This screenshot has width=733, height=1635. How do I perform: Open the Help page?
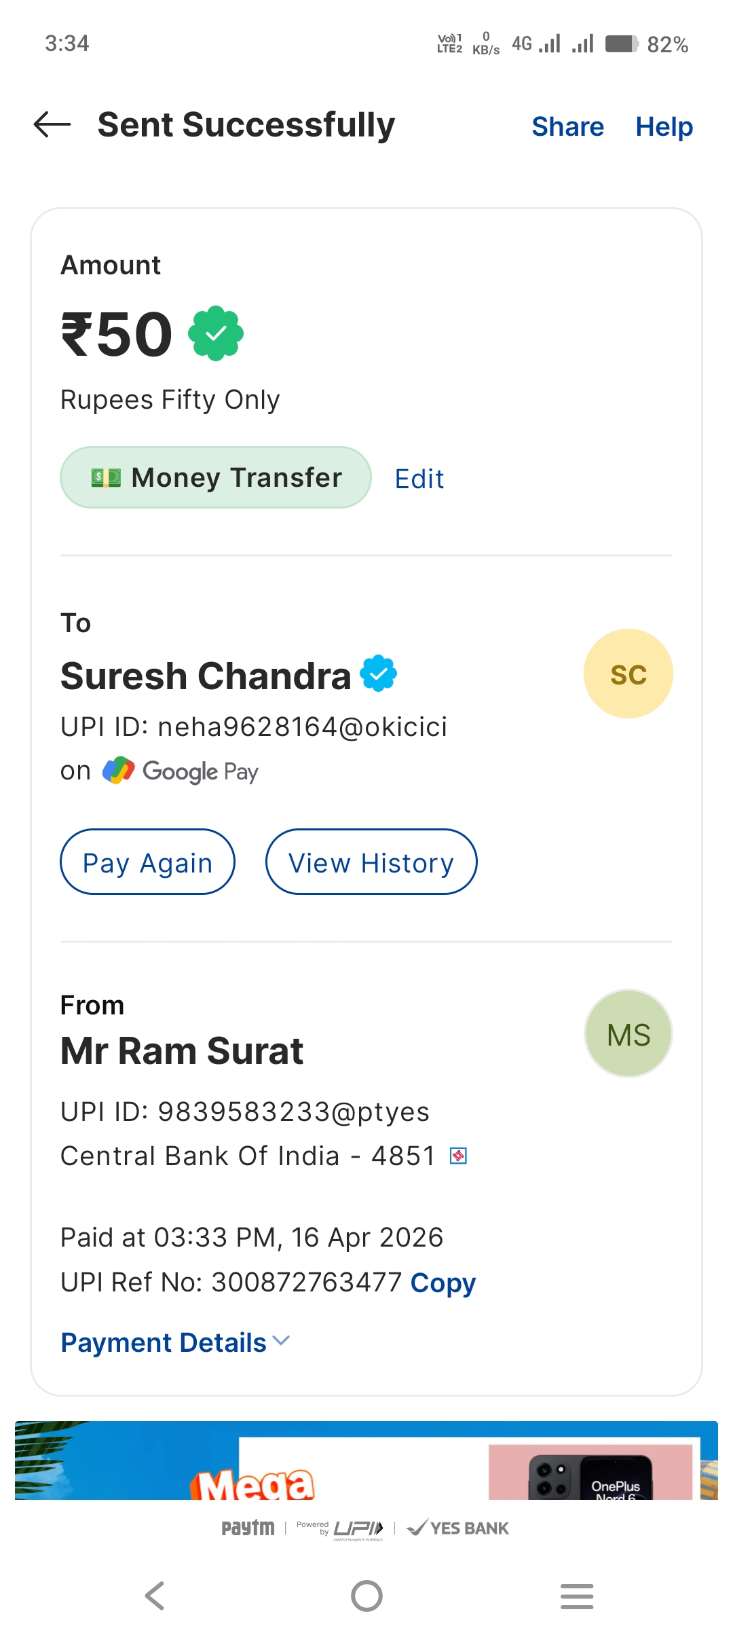[664, 126]
